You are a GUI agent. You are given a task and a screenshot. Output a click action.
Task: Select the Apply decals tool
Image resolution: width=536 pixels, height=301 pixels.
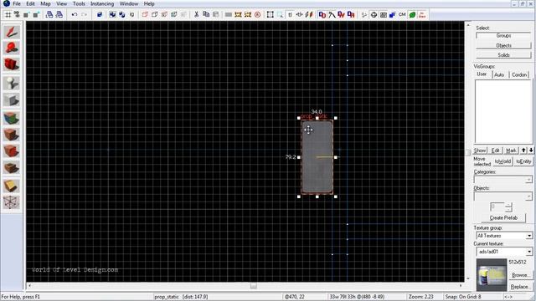tap(12, 151)
